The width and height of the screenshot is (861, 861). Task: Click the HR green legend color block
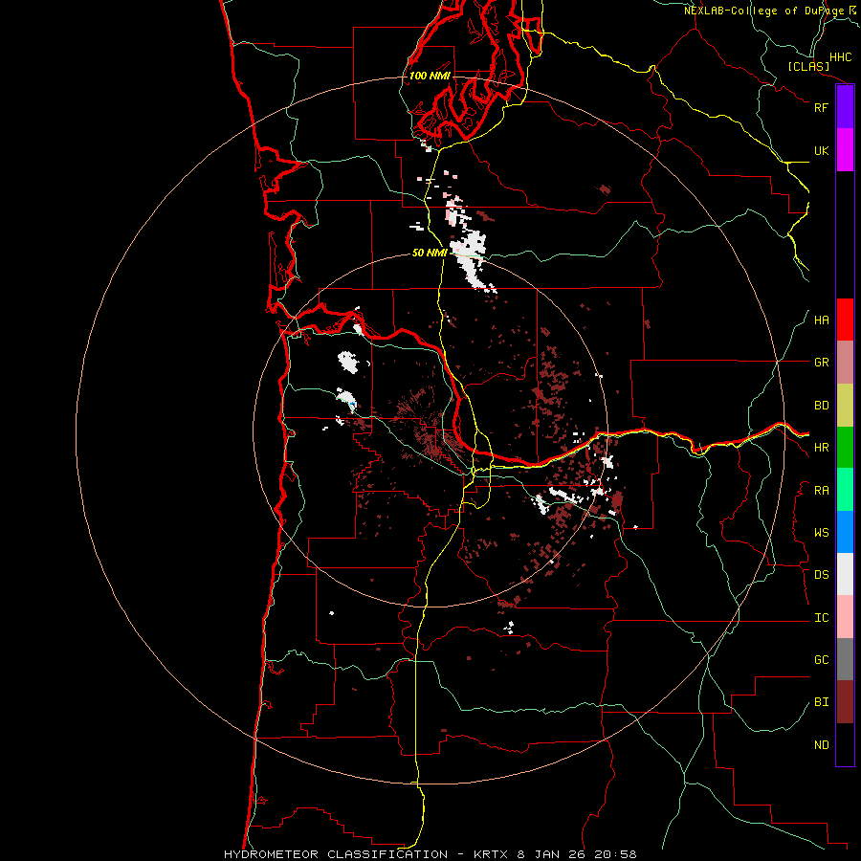845,448
